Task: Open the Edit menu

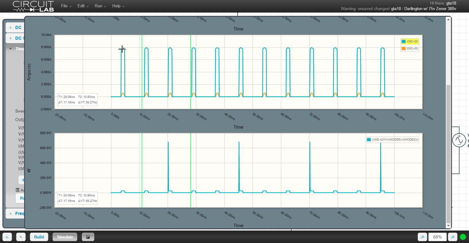Action: click(x=83, y=6)
